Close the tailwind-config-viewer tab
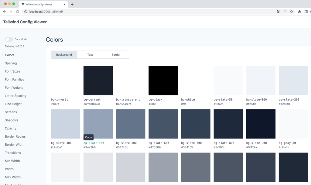Viewport: 311px width, 185px height. click(65, 4)
